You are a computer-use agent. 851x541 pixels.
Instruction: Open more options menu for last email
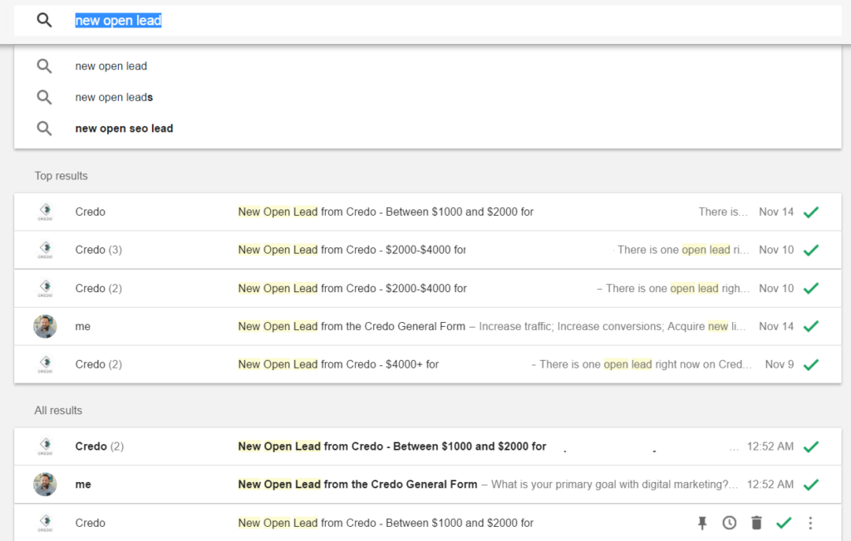(x=810, y=523)
